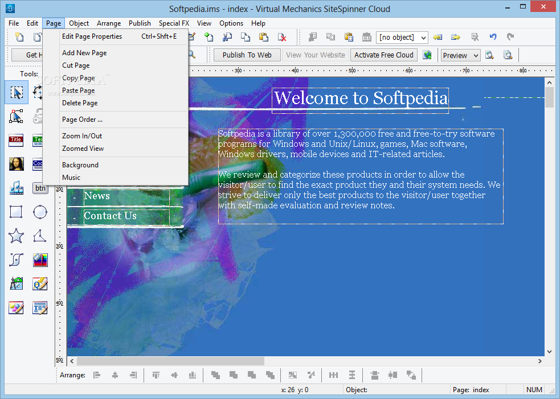The image size is (560, 399).
Task: Open the text editor tool
Action: pyautogui.click(x=40, y=307)
